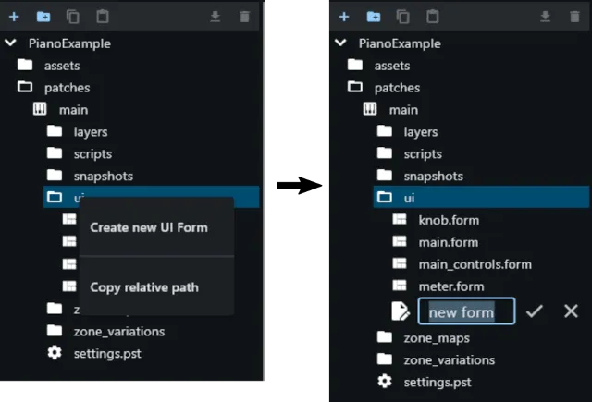Open the patches folder in right panel

coord(384,88)
